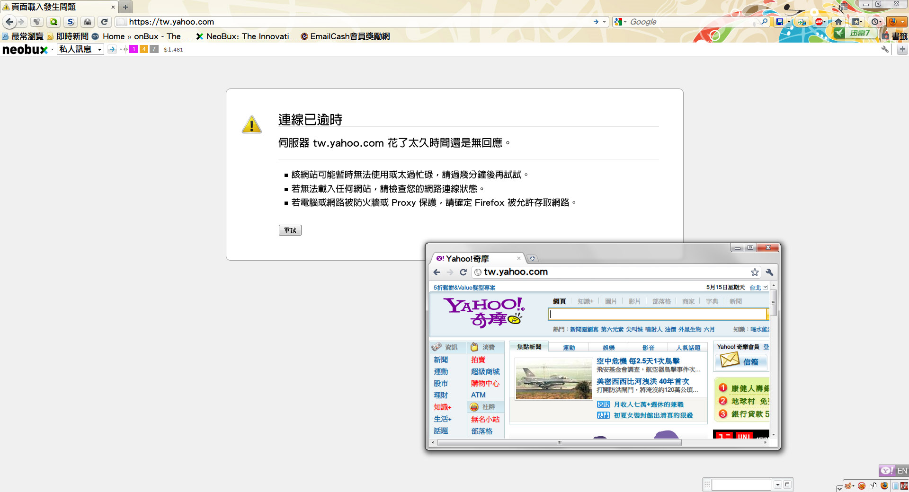Open a new Firefox tab
Viewport: 909px width, 492px height.
click(125, 7)
